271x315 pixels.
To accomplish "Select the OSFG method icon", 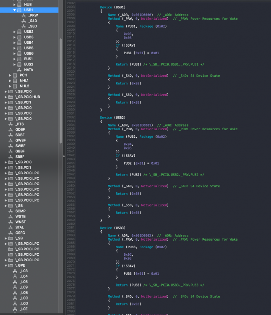I will click(10, 233).
